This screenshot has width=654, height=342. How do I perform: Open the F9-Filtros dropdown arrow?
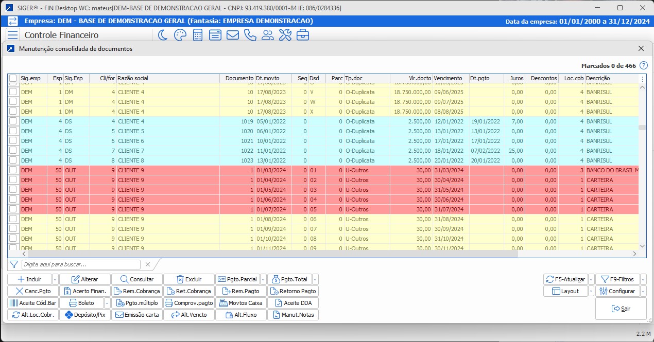[x=643, y=279]
